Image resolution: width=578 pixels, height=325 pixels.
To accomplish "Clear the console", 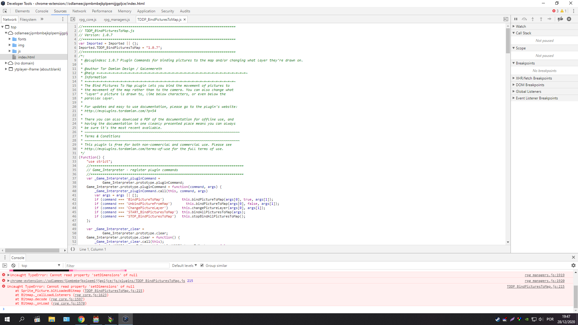I will point(14,265).
